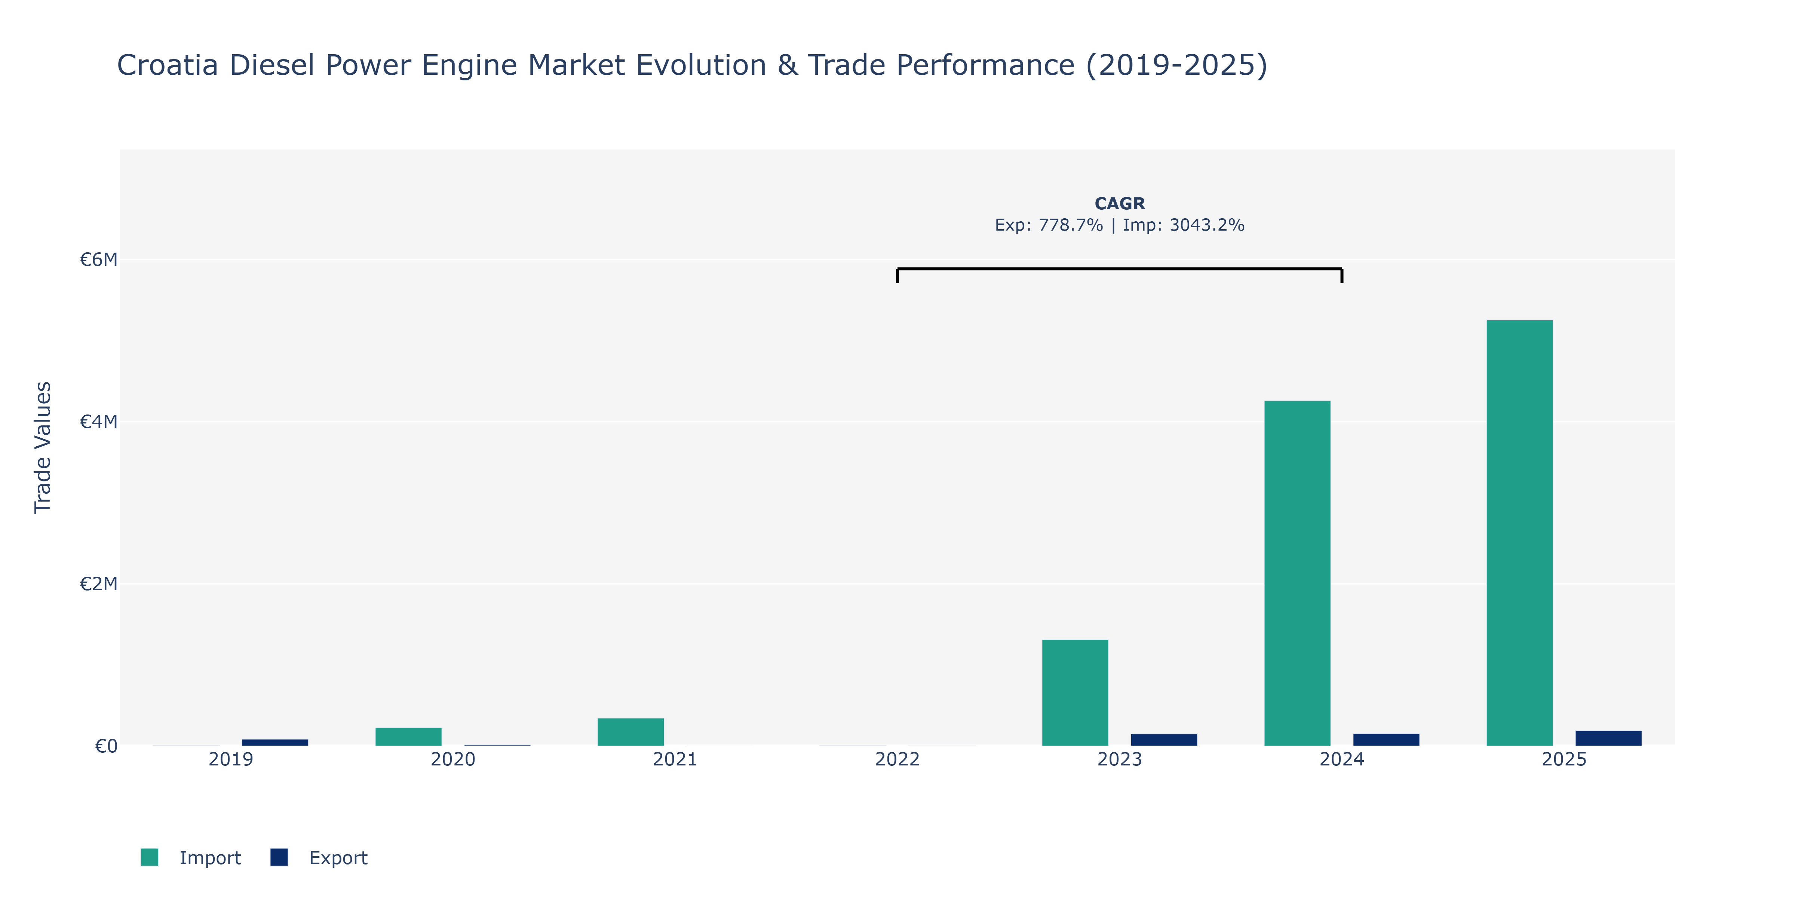This screenshot has height=897, width=1795.
Task: Click the 'Trade Values' axis title
Action: tap(43, 447)
